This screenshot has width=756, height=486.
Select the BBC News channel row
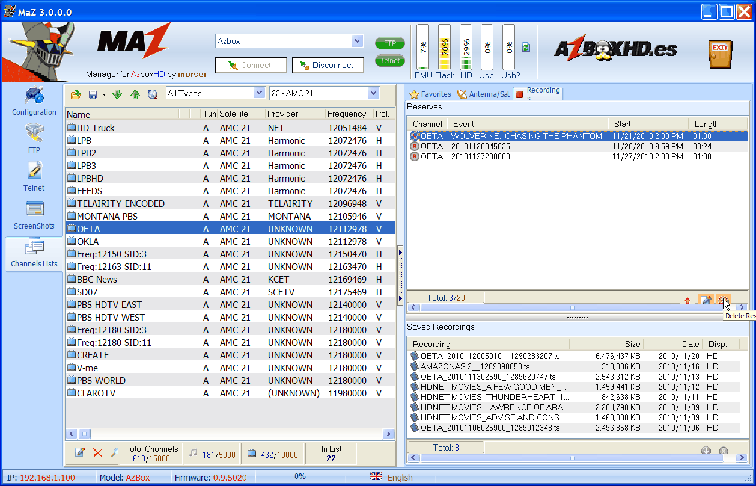230,279
